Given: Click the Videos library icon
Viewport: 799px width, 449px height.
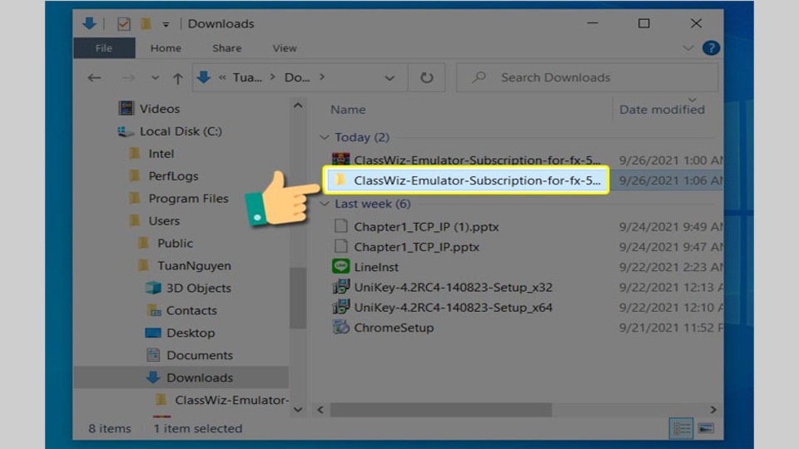Looking at the screenshot, I should [x=127, y=108].
